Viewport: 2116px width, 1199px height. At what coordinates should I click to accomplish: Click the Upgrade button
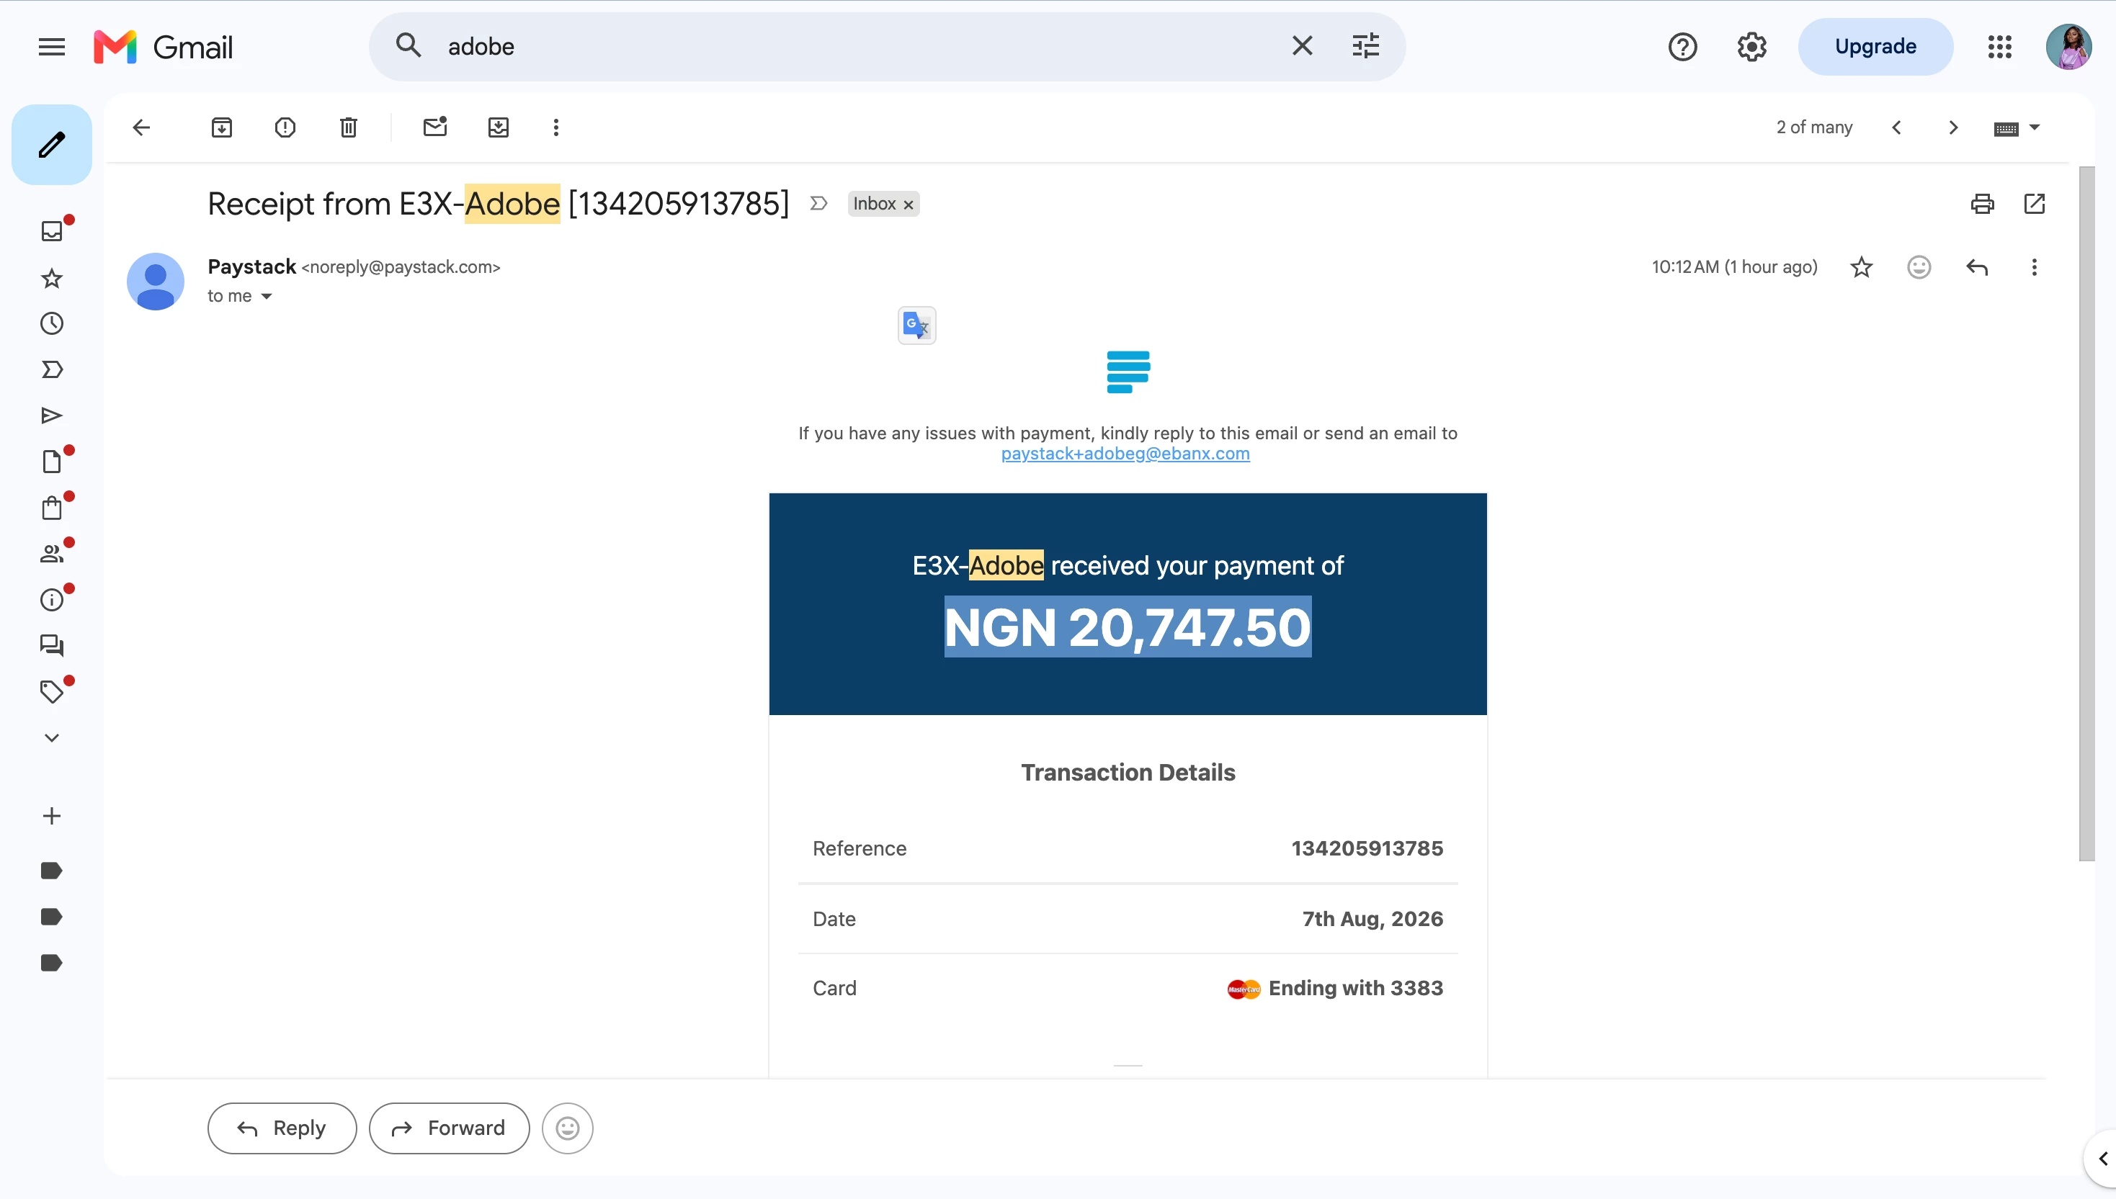[x=1875, y=47]
